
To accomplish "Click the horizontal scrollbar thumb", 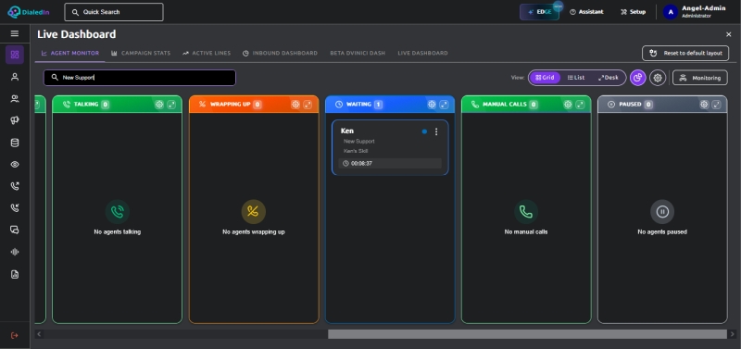I will [x=527, y=334].
